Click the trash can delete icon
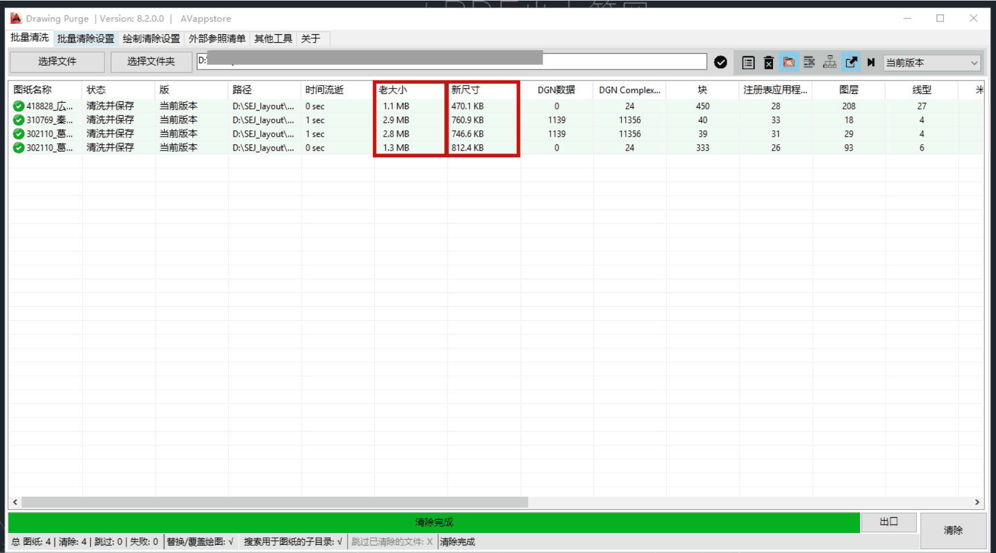The height and width of the screenshot is (553, 996). coord(768,63)
